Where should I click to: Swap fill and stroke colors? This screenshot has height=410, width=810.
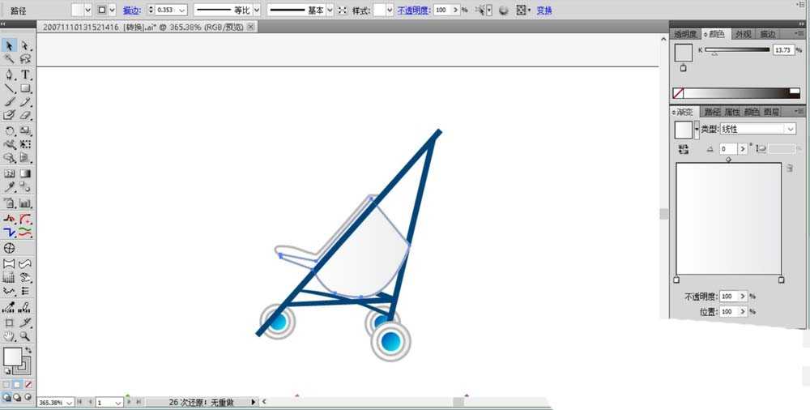click(x=27, y=350)
